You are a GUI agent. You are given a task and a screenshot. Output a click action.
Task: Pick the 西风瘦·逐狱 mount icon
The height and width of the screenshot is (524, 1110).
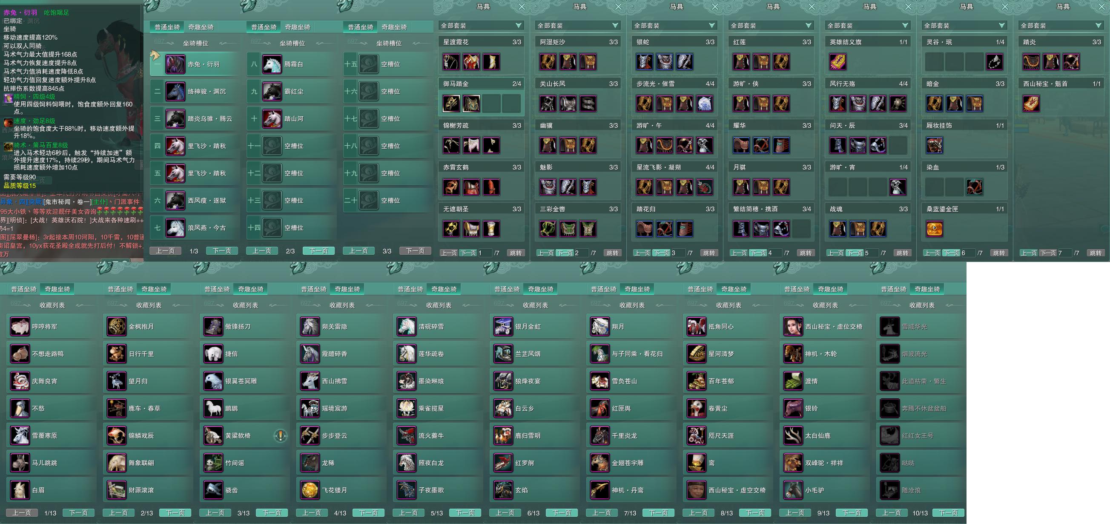[x=175, y=201]
